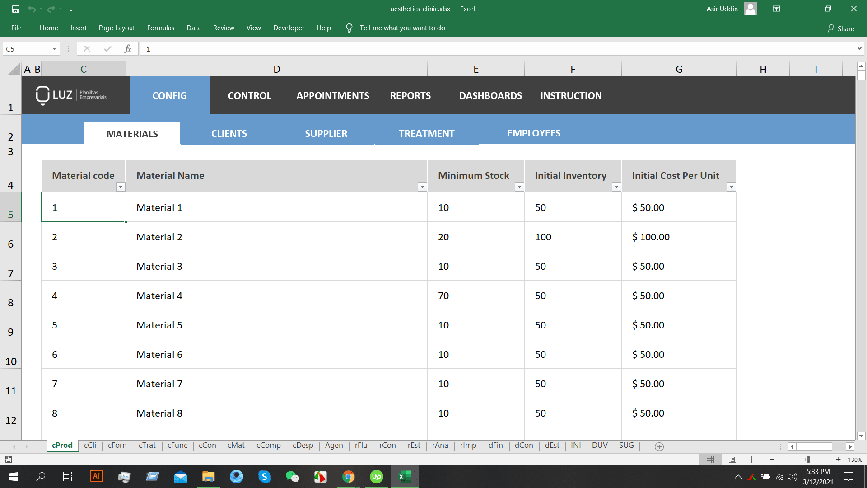Expand Initial Cost Per Unit filter
The image size is (867, 488).
point(732,187)
